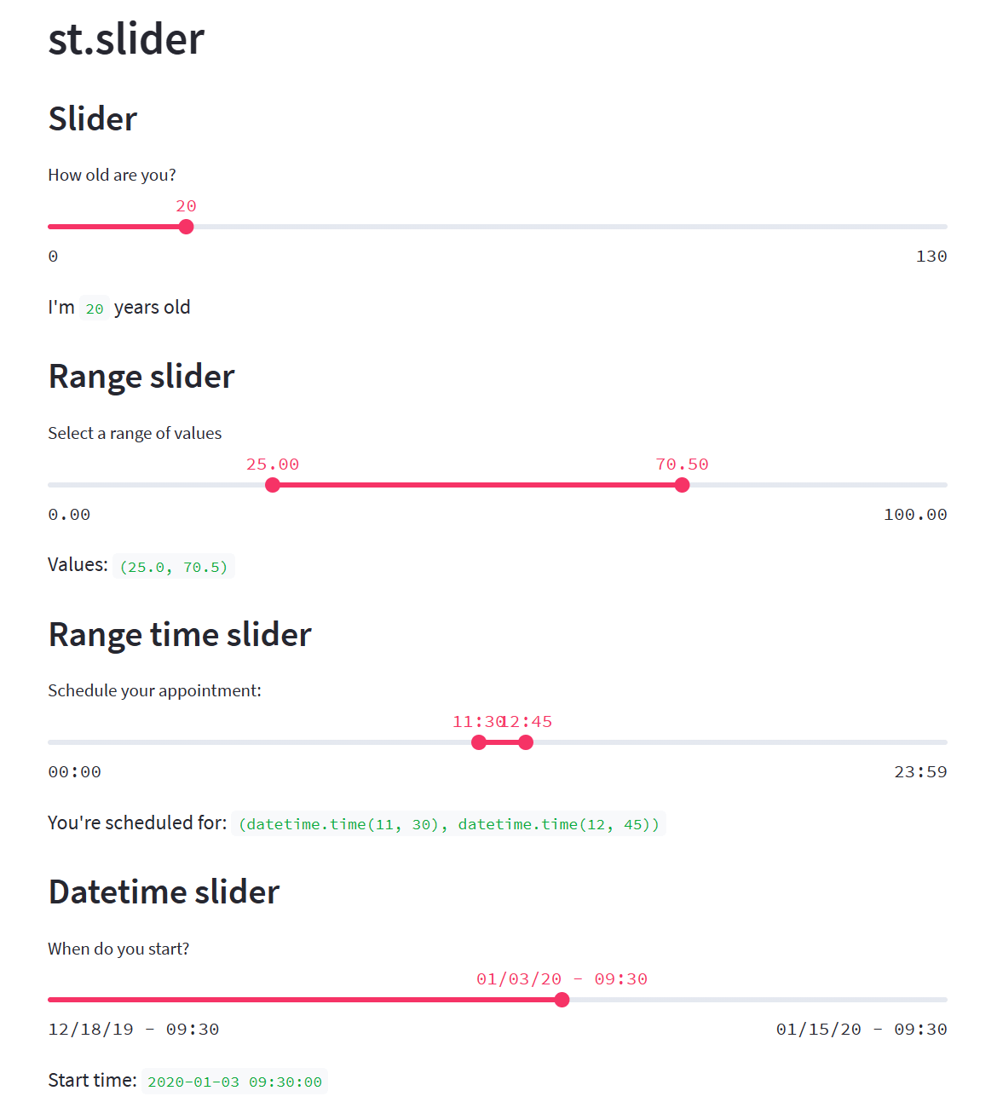Click the pink track between 25.00 and 70.50
997x1108 pixels.
477,485
